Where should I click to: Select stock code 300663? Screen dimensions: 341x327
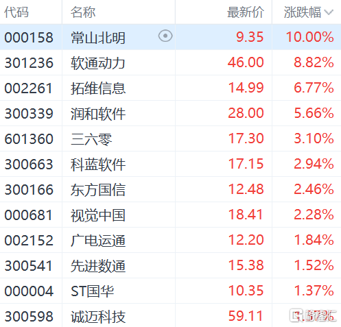29,165
